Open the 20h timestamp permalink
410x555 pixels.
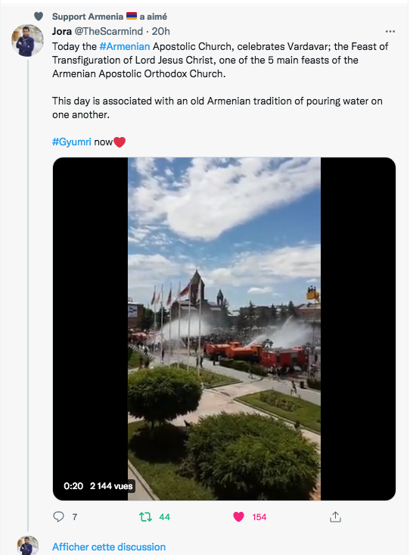pyautogui.click(x=161, y=32)
